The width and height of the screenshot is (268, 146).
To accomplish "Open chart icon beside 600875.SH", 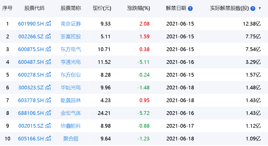I will pos(48,49).
